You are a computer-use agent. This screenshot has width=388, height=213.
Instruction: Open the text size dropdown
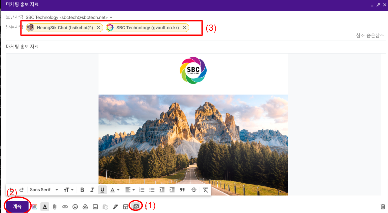[x=68, y=190]
